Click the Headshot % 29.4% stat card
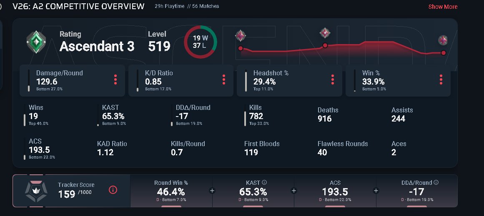This screenshot has height=216, width=484. point(290,81)
